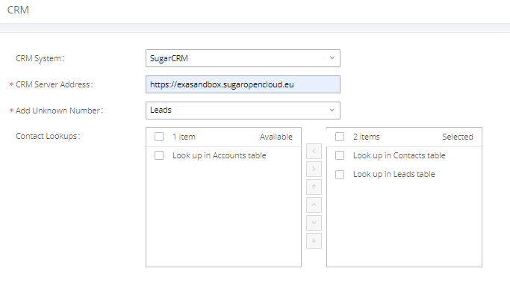Click the move-left arrow transfer button

pyautogui.click(x=314, y=151)
